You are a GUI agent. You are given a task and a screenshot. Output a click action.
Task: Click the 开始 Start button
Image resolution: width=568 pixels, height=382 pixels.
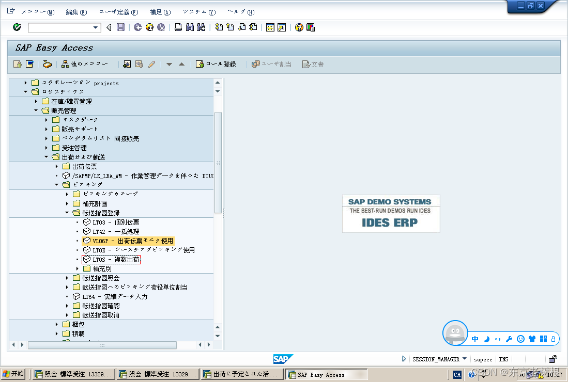tap(13, 374)
